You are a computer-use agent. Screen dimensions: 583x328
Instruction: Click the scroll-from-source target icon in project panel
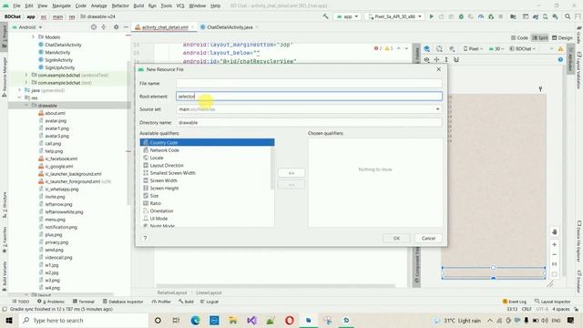point(94,27)
